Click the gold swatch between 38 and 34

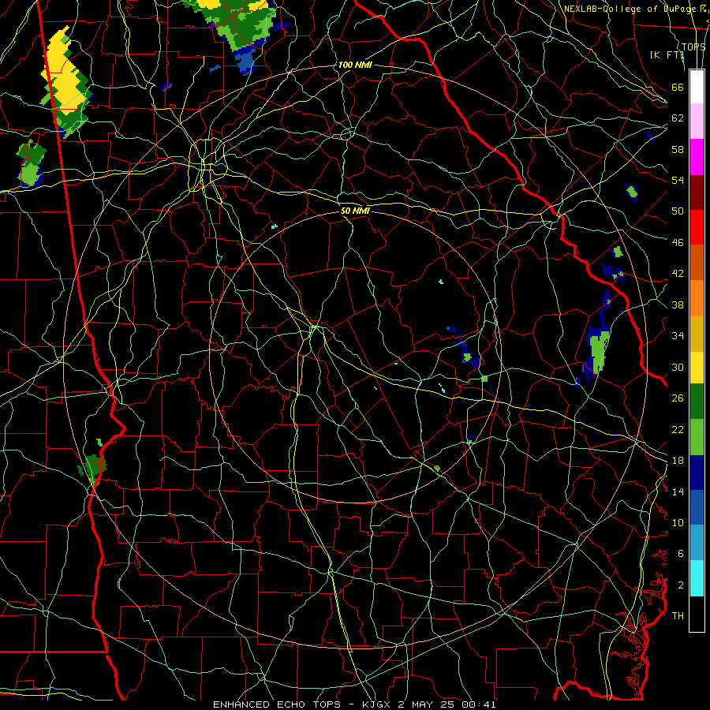(x=697, y=333)
